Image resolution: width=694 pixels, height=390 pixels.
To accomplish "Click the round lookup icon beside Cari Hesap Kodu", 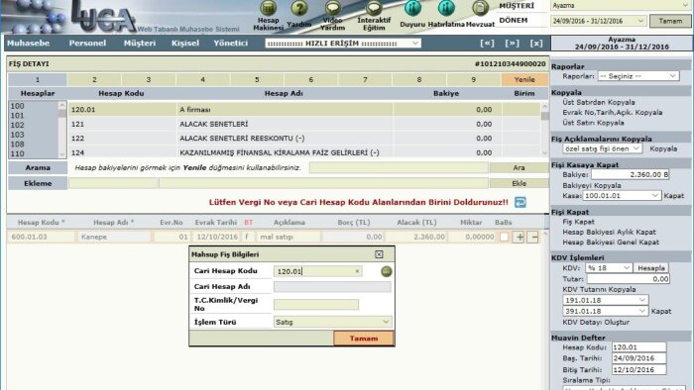I will click(387, 271).
